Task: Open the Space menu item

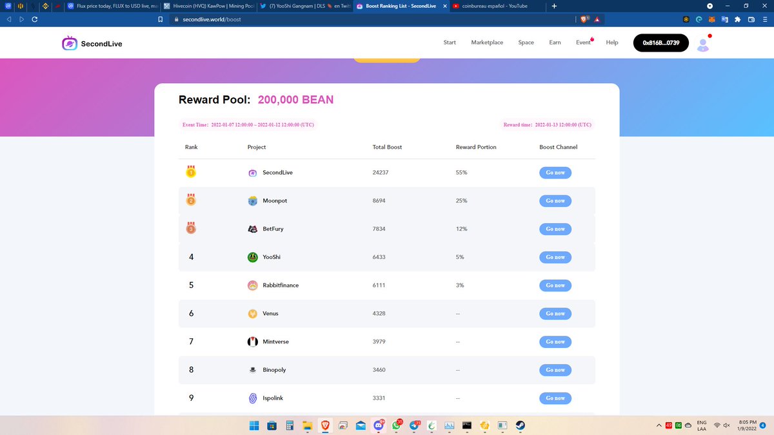Action: pyautogui.click(x=526, y=43)
